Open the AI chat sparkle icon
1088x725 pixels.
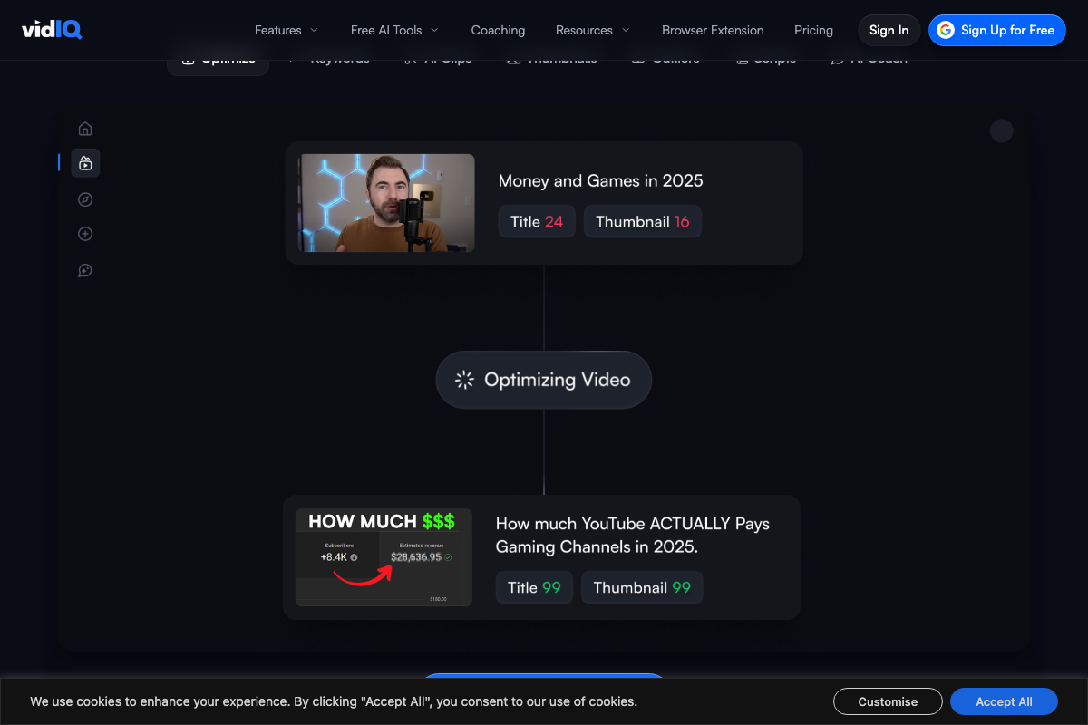[x=85, y=269]
